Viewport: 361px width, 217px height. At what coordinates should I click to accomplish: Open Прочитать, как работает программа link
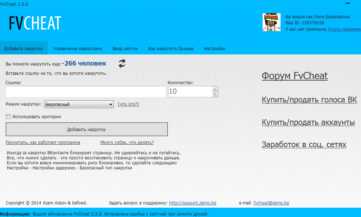click(x=43, y=143)
